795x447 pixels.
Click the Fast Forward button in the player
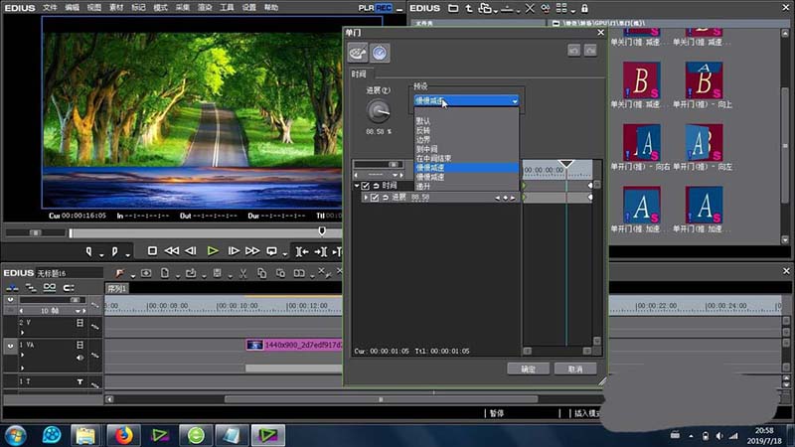point(251,251)
